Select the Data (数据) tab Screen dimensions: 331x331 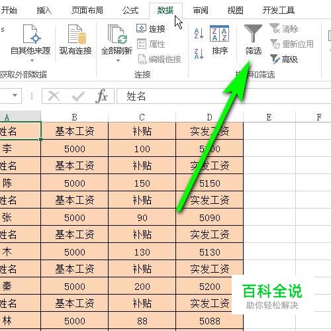pyautogui.click(x=165, y=11)
